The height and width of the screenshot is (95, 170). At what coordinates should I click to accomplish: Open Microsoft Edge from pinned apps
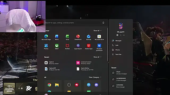point(46,37)
